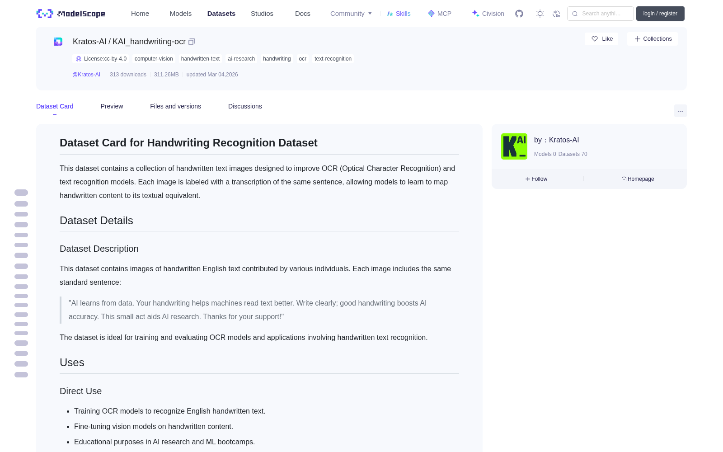
Task: Click the 'Datasets 70' count
Action: [573, 154]
